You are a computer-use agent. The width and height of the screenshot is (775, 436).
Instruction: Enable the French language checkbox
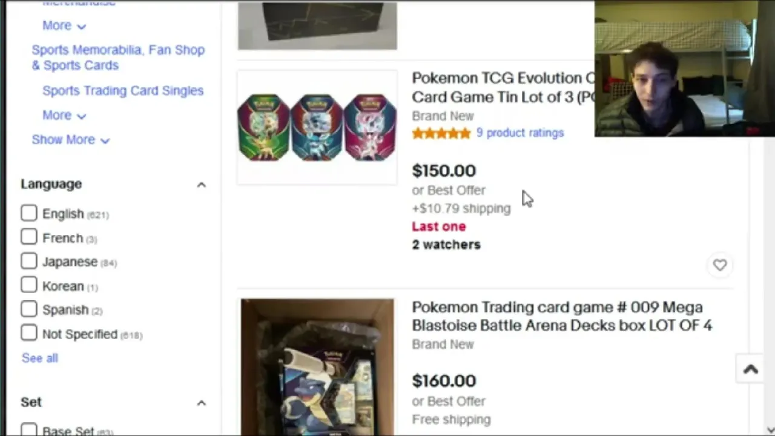pos(29,237)
